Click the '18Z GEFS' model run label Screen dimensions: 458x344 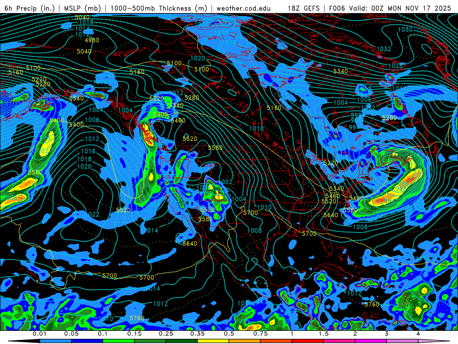pyautogui.click(x=303, y=8)
